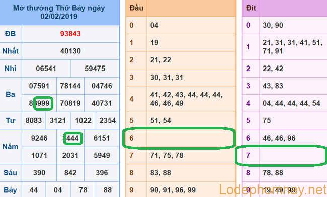Screen dimensions: 327x197
Task: Select the sixth prize number 842
Action: pos(70,173)
